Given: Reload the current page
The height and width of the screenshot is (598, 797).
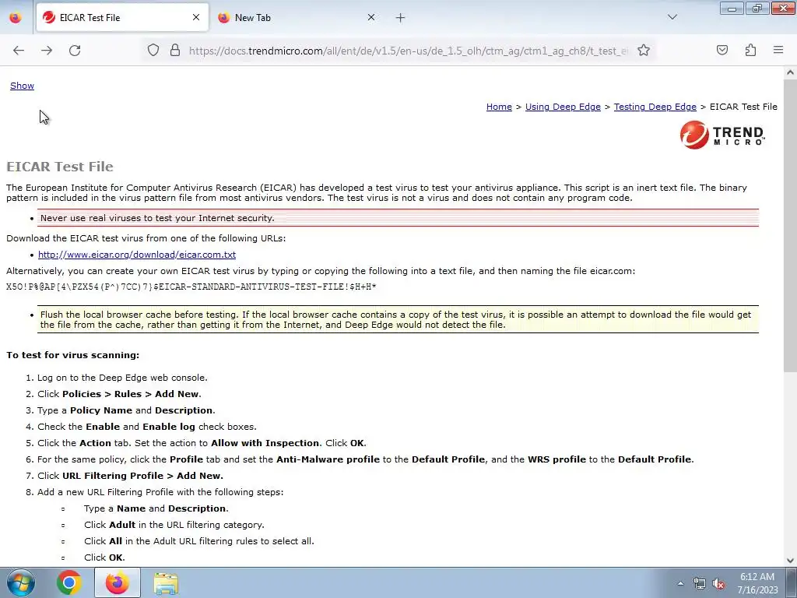Looking at the screenshot, I should click(x=75, y=51).
